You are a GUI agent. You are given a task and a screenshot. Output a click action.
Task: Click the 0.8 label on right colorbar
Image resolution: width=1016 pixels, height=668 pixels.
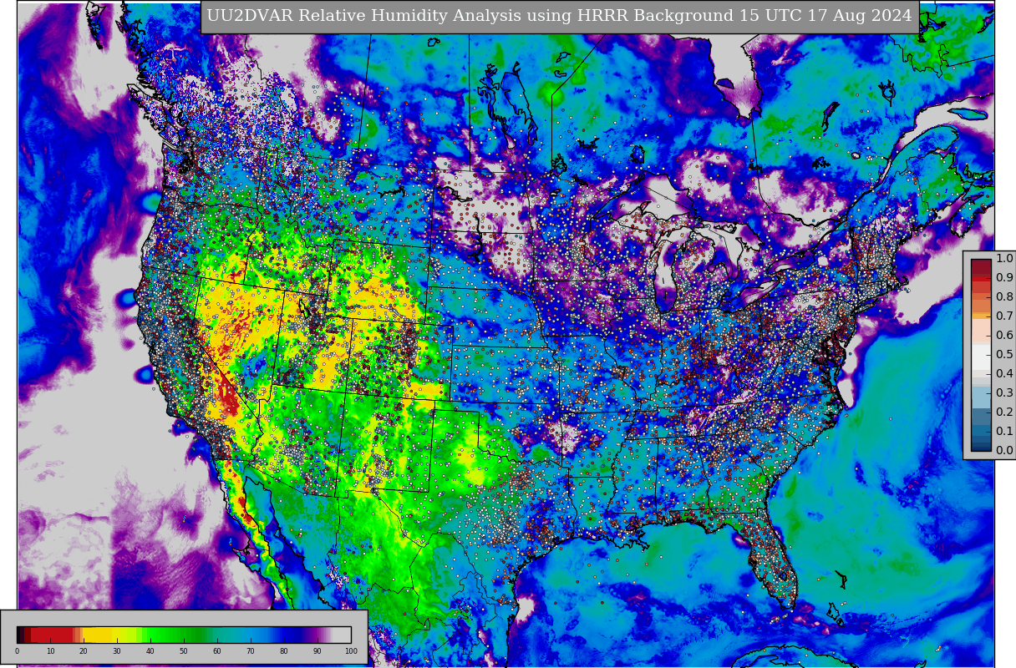(x=1004, y=297)
